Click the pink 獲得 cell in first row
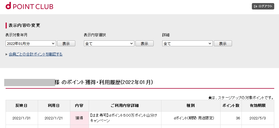The width and height of the screenshot is (279, 128). tap(79, 118)
